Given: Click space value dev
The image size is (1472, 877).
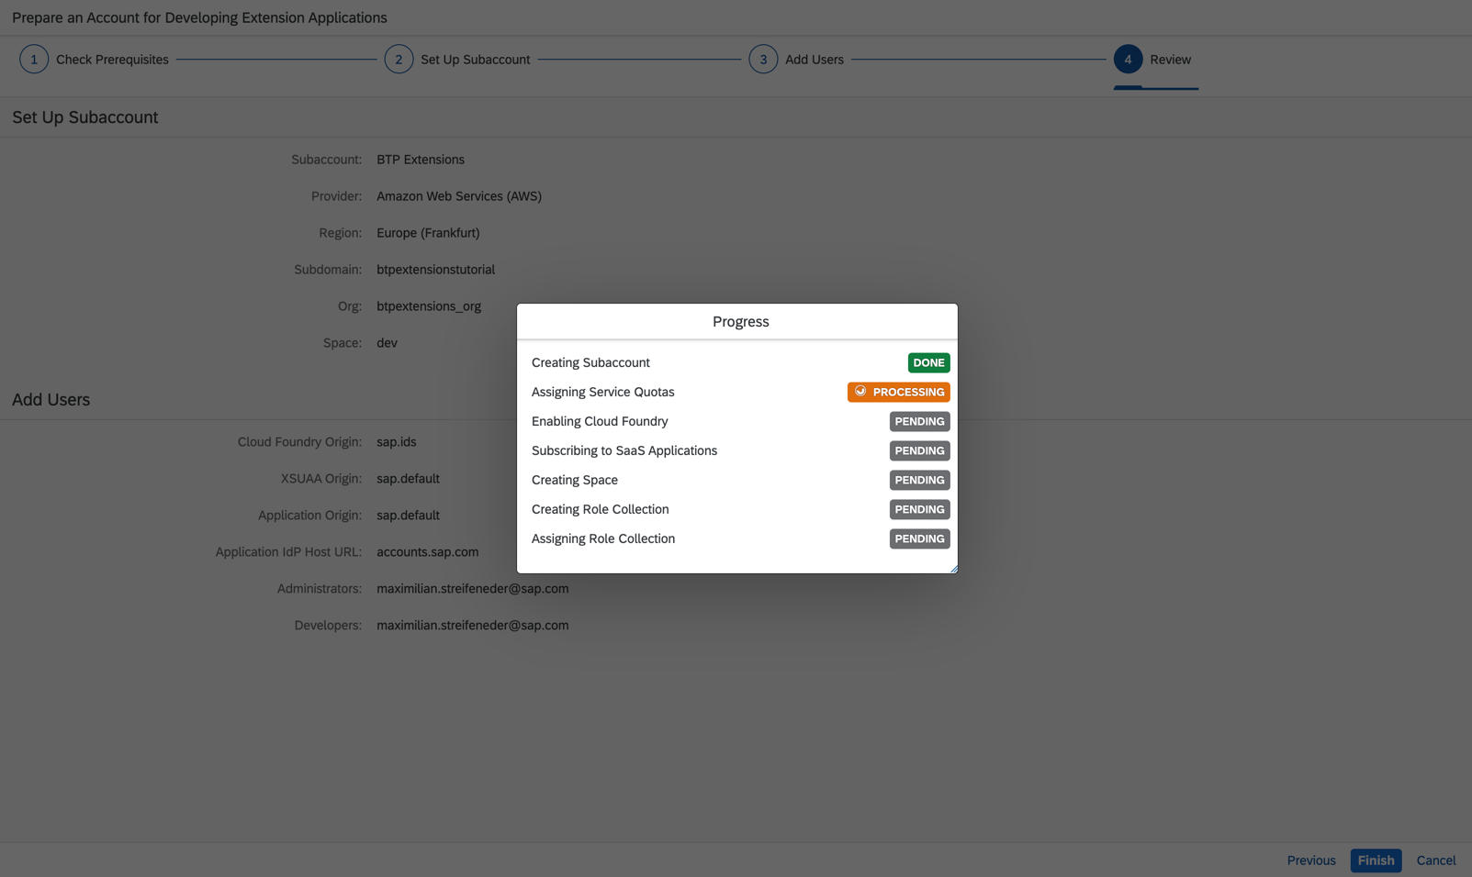Looking at the screenshot, I should point(387,343).
